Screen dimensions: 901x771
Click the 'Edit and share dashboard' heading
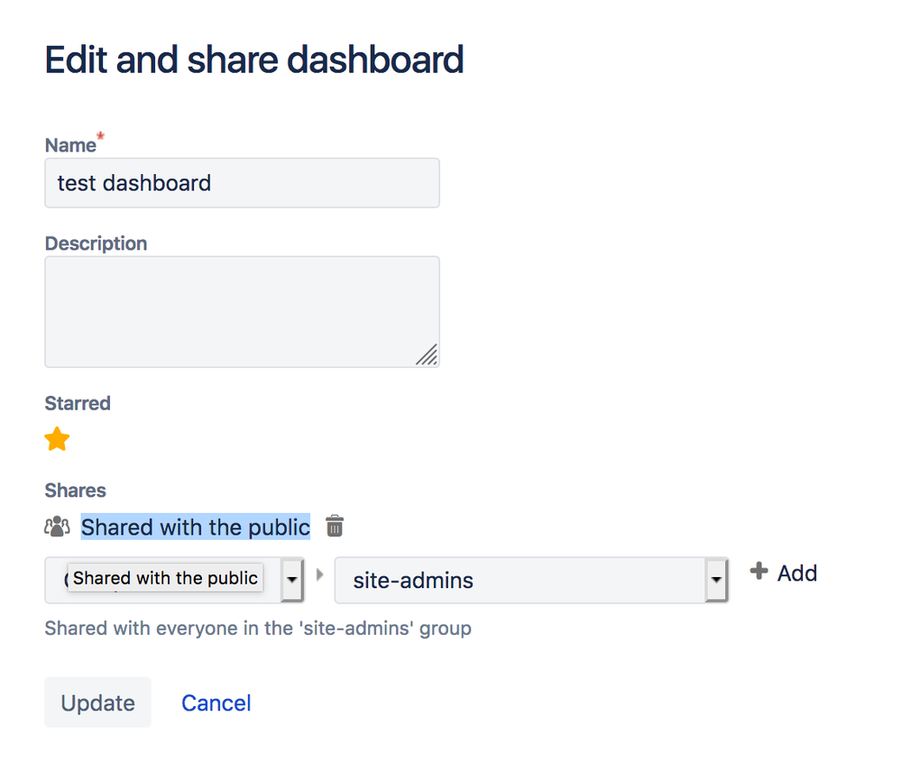(254, 60)
